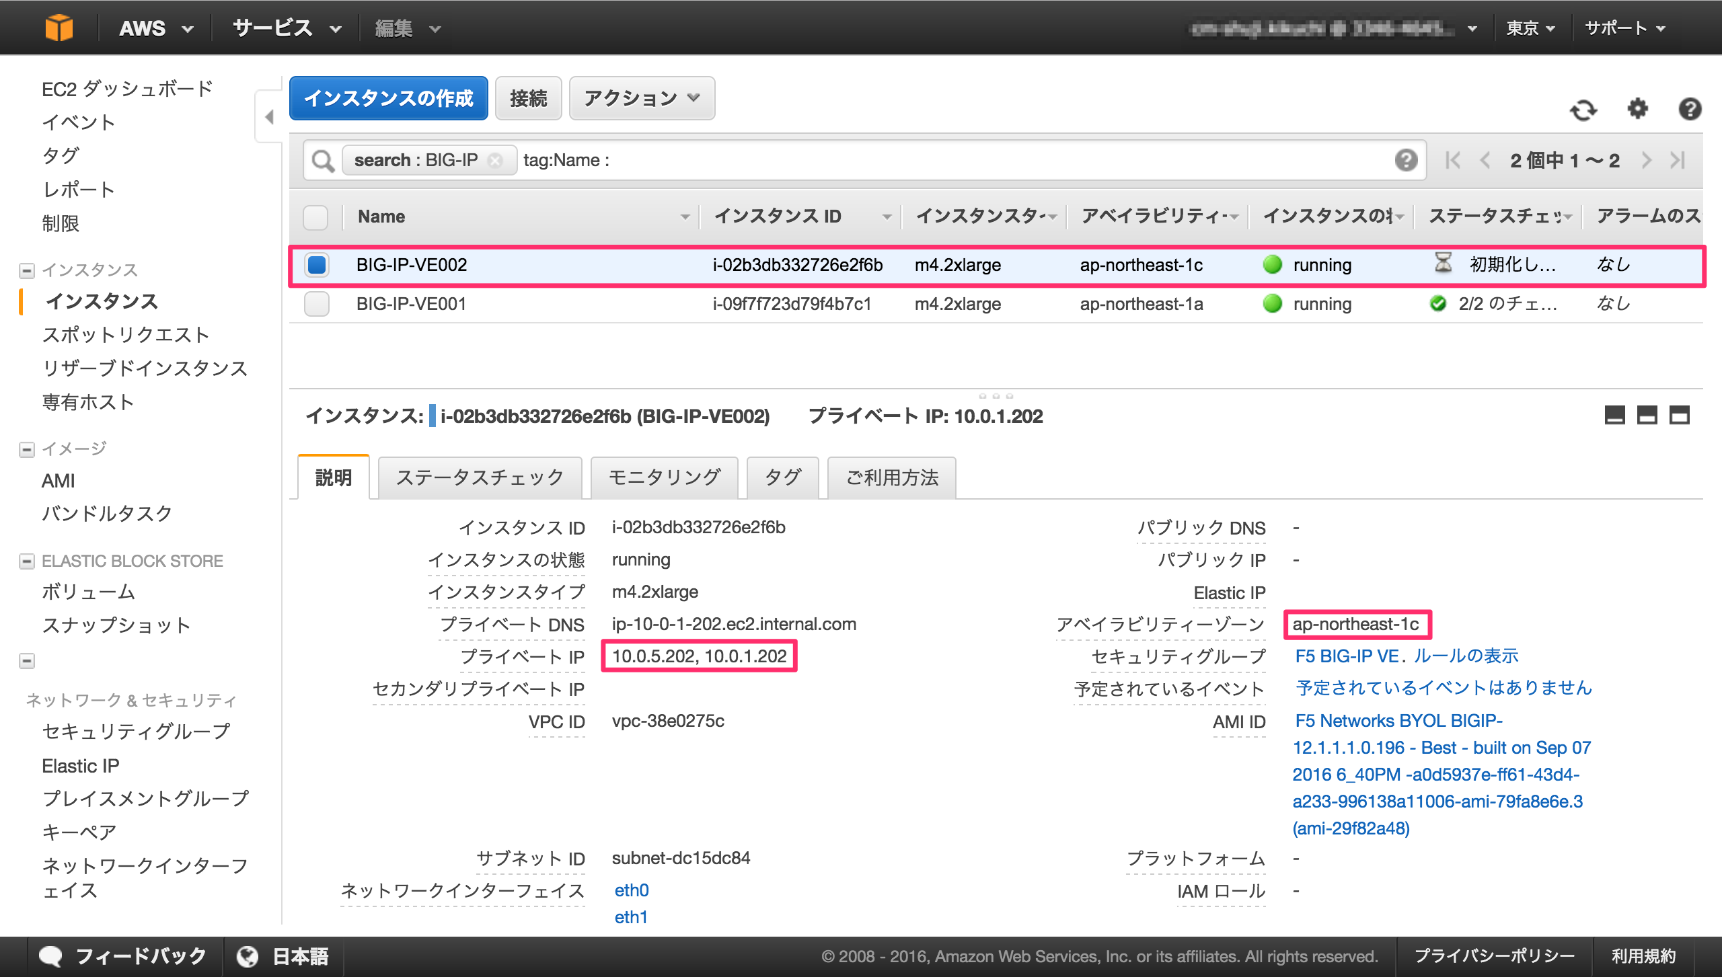Screen dimensions: 1722x977
Task: Go to first page of results
Action: [1453, 160]
